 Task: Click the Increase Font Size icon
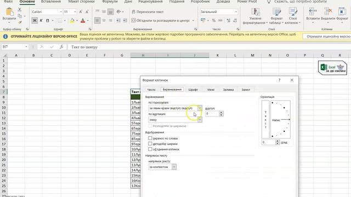[x=81, y=11]
